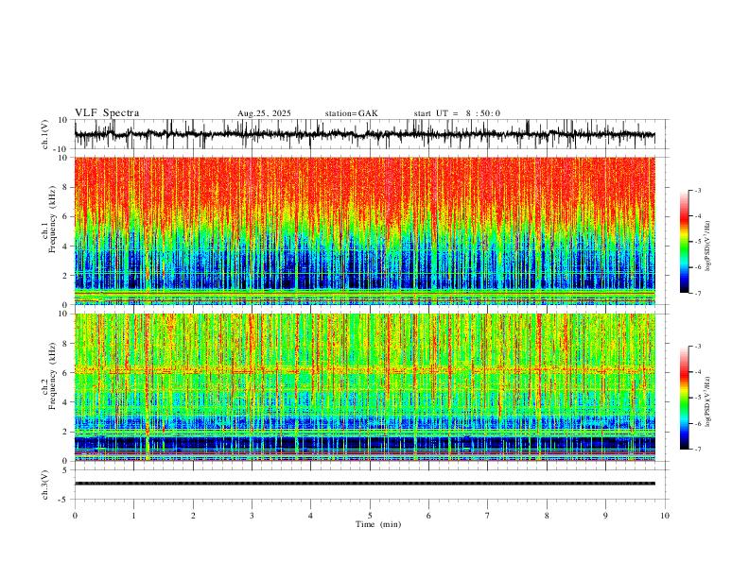Click the ch.1 spectrogram color bar

[x=684, y=242]
